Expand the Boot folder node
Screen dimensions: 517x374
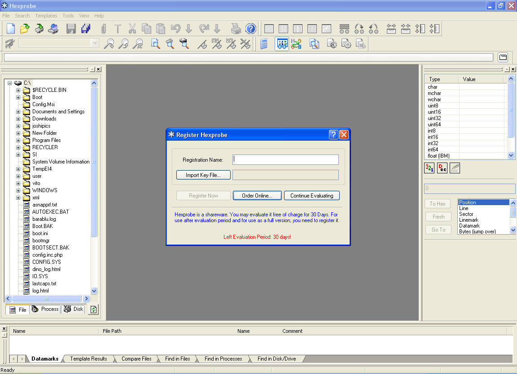[18, 97]
